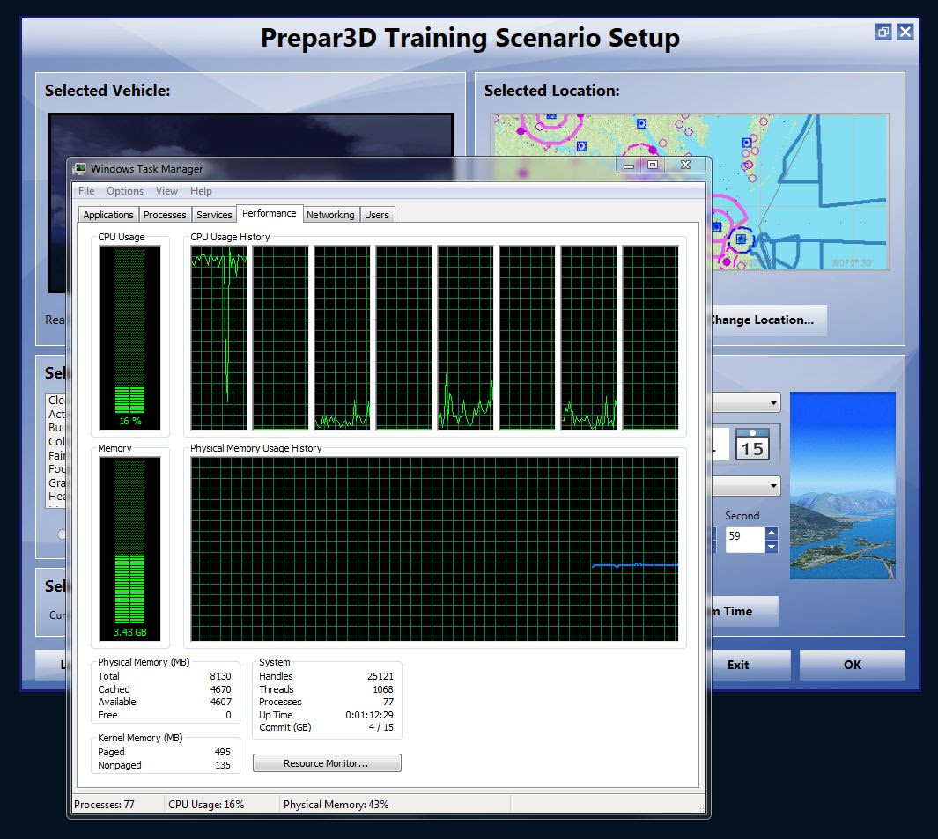Click the Physical Memory Usage History graph
The height and width of the screenshot is (839, 938).
coord(434,548)
